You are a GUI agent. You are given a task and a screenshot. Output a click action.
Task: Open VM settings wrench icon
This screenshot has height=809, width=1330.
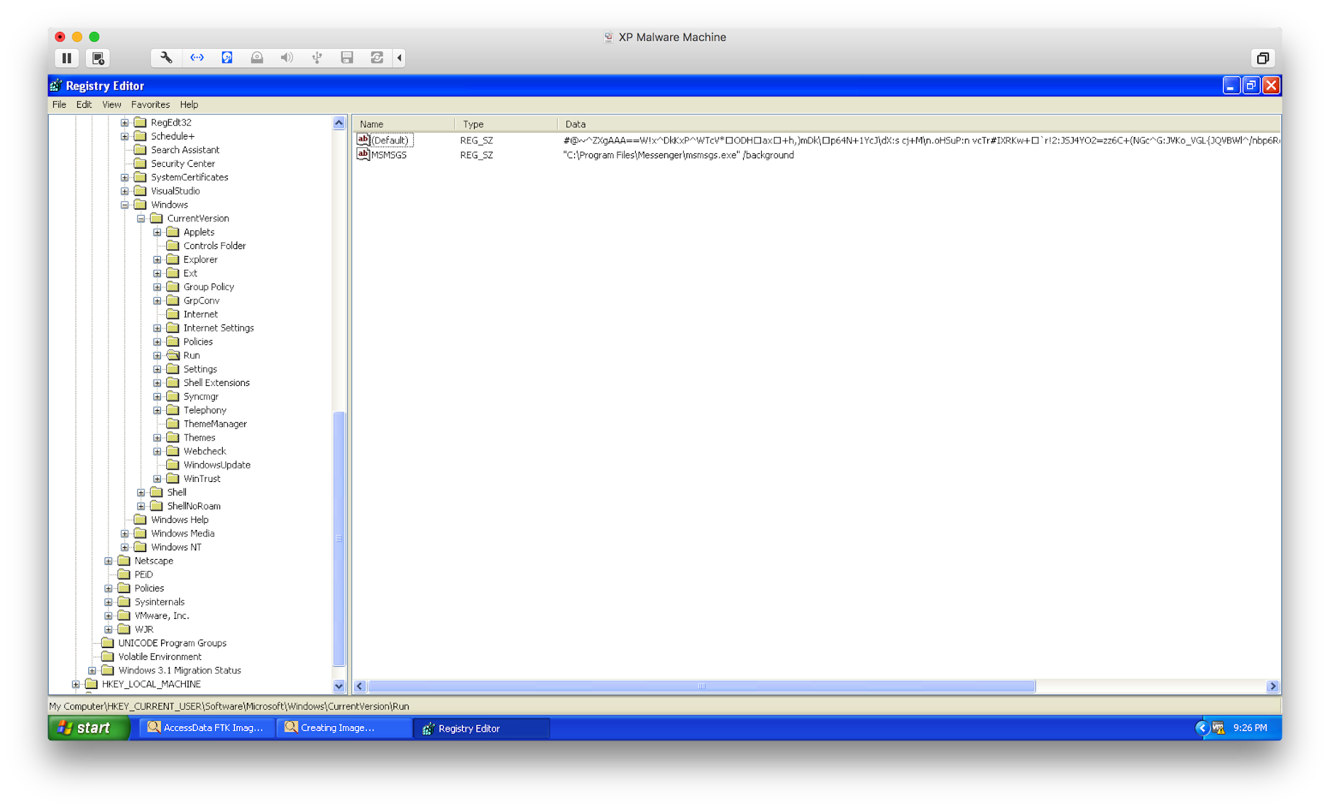(x=166, y=58)
